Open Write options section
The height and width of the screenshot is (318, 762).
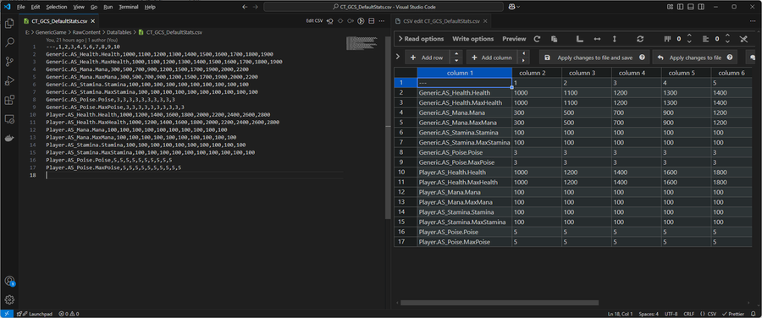[472, 39]
